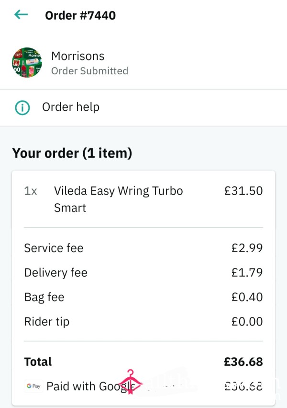Tap the Bag fee row

pyautogui.click(x=143, y=297)
